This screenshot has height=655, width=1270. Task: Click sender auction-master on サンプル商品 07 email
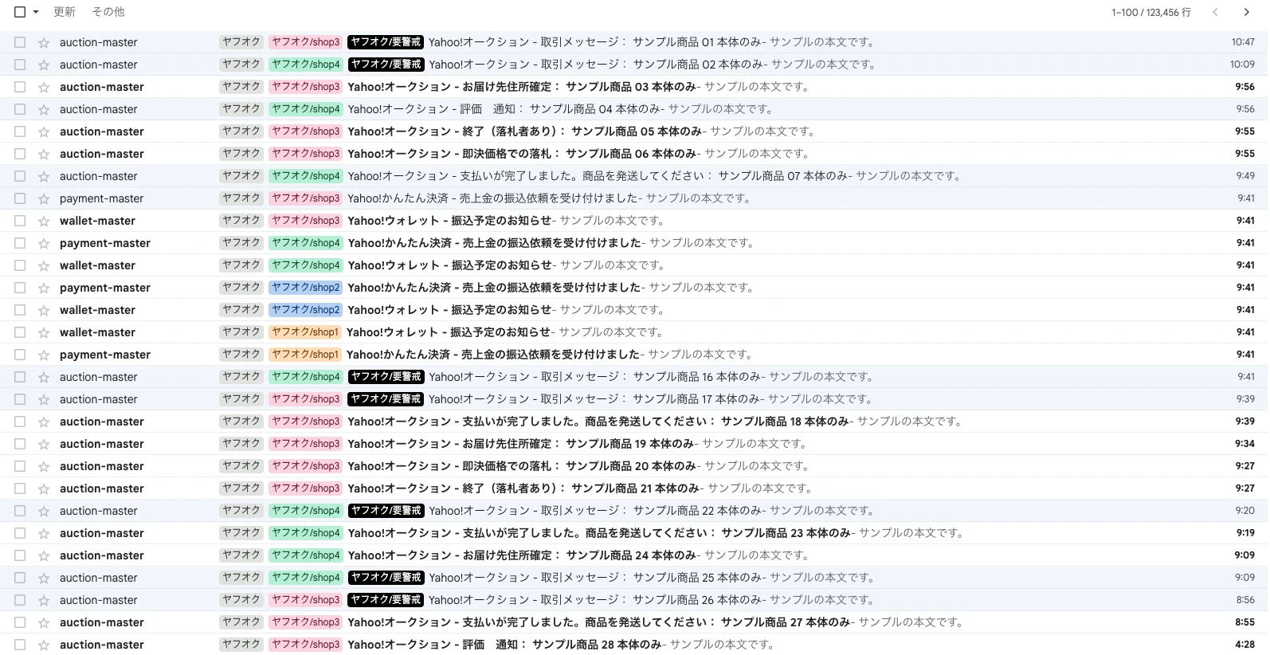99,176
